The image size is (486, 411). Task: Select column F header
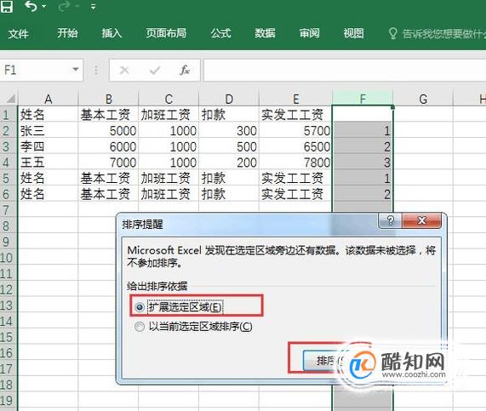[363, 98]
